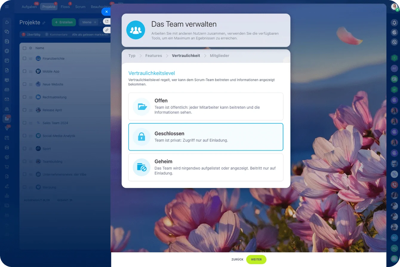Select the tasks icon with red notification badge
The height and width of the screenshot is (267, 400).
[x=7, y=118]
